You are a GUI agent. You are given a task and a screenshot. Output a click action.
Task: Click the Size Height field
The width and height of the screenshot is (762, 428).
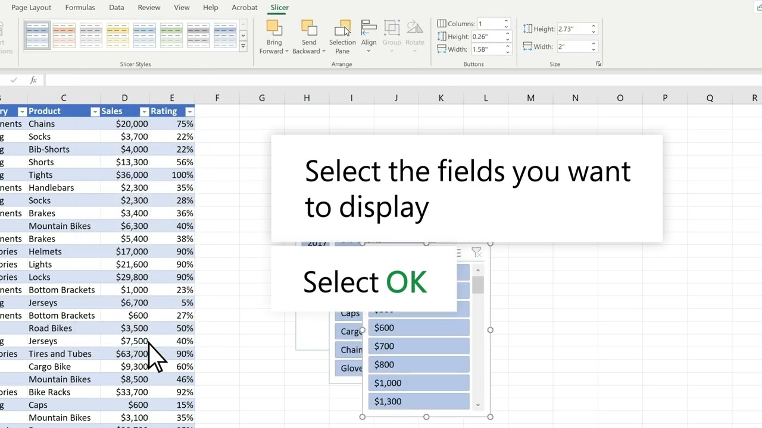pyautogui.click(x=573, y=29)
